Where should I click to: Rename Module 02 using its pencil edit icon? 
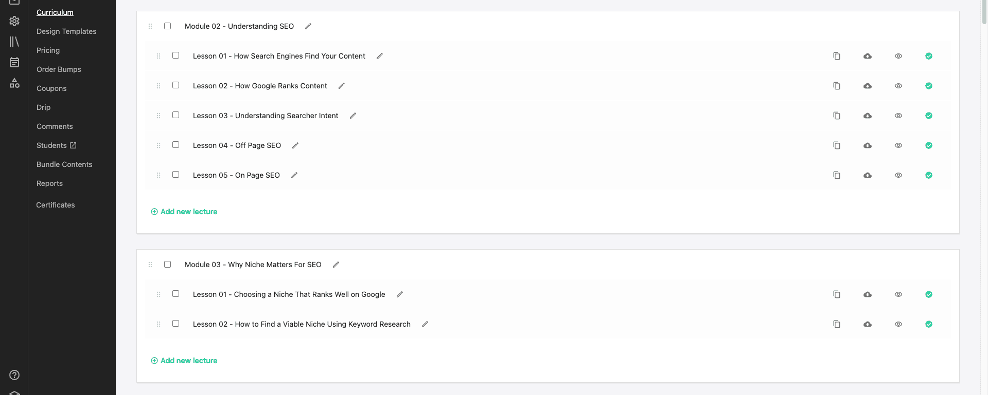[308, 26]
